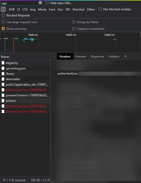Expand more tabs with double chevron
This screenshot has width=141, height=183.
click(125, 56)
